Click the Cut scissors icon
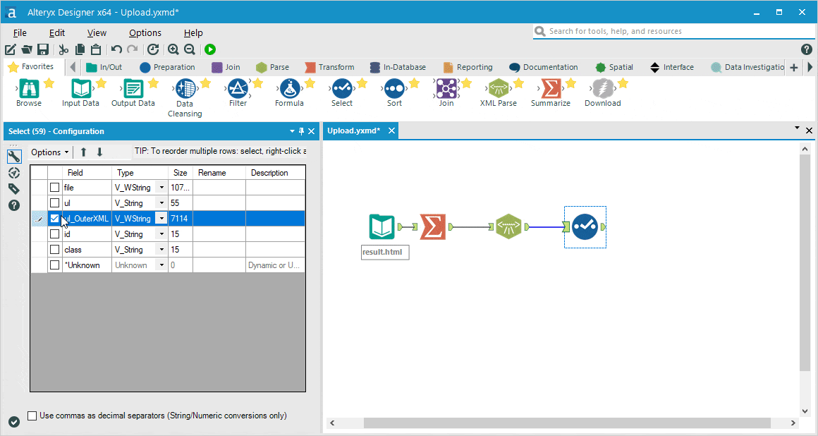The height and width of the screenshot is (436, 818). 63,49
